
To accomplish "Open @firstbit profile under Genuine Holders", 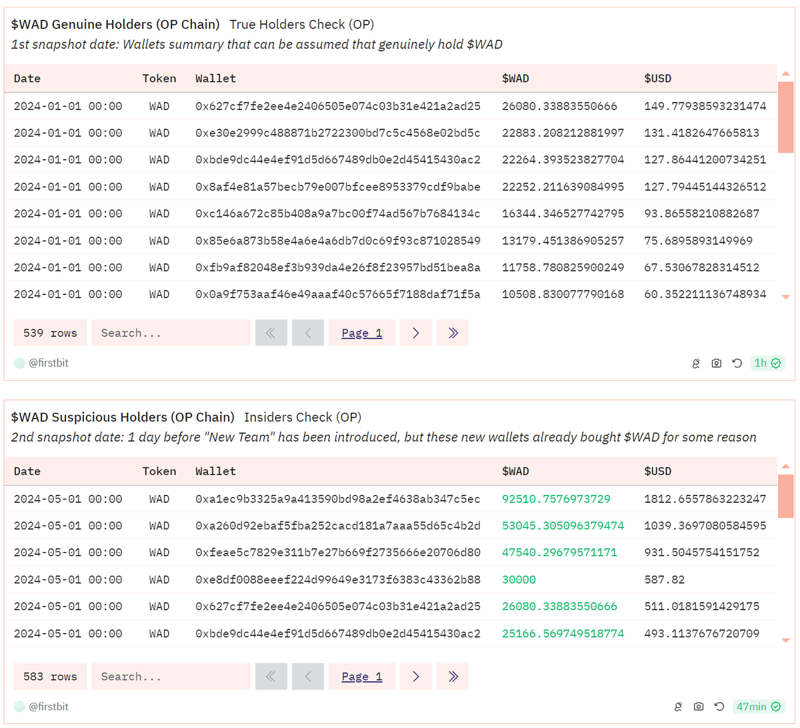I will pos(48,363).
